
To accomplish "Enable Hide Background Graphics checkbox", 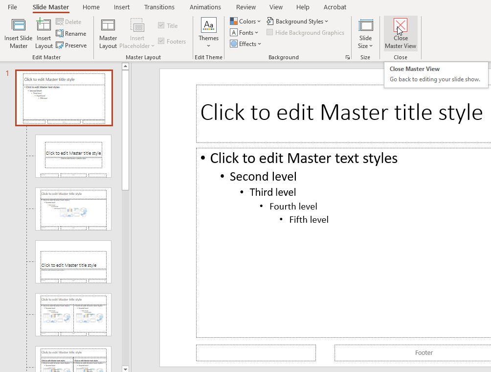I will (x=270, y=33).
